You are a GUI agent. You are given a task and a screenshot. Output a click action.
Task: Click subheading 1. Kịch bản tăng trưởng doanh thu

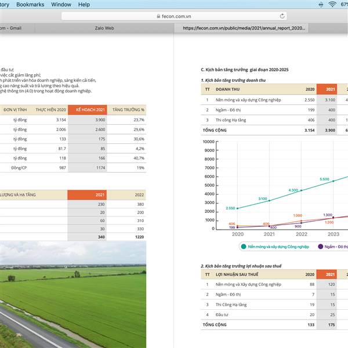[x=233, y=81]
